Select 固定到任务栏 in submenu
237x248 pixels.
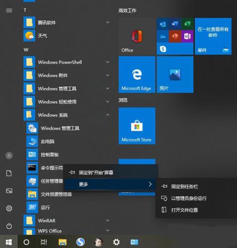(196, 186)
